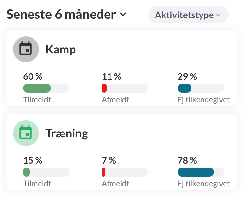Click the Tilmeldt label under Kamp

pyautogui.click(x=37, y=100)
